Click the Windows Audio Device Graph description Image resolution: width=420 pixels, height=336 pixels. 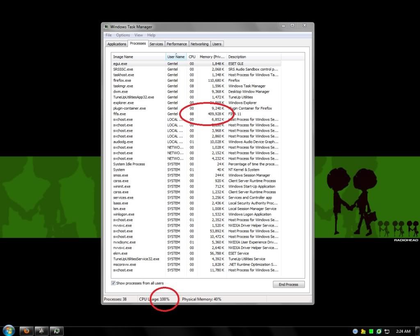pos(253,142)
